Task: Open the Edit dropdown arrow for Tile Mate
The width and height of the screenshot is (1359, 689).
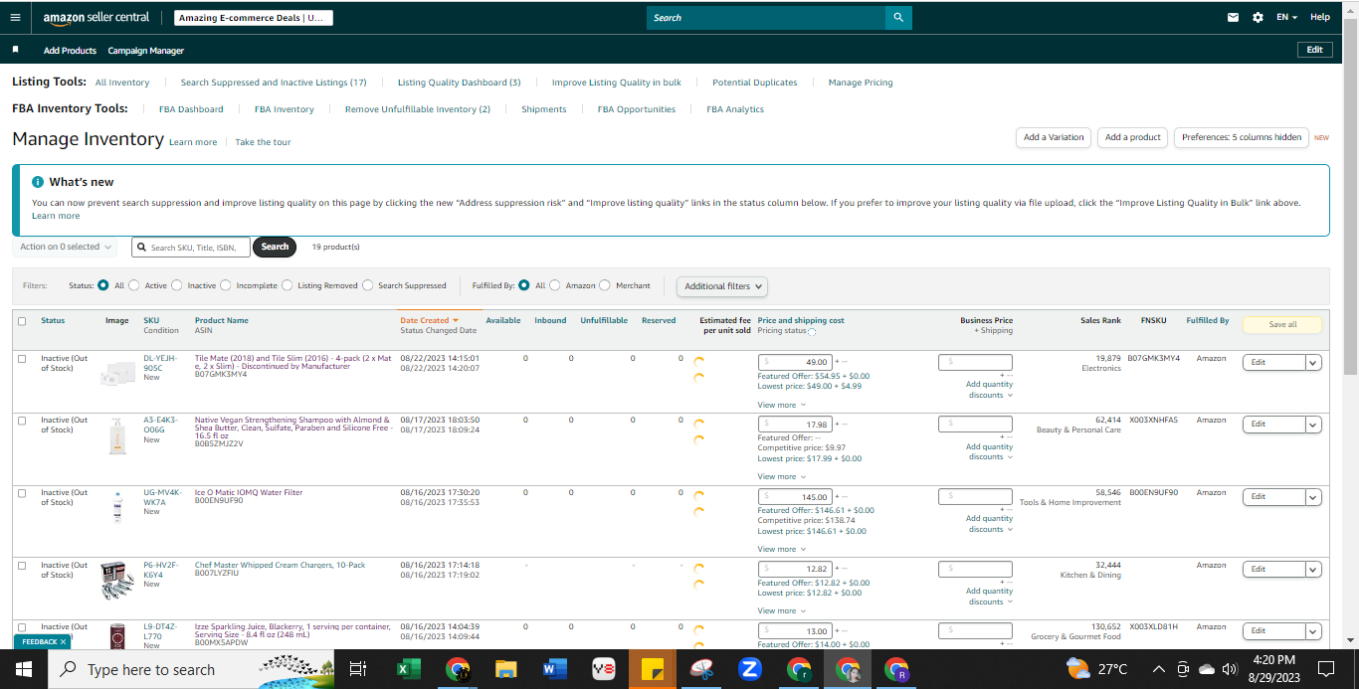Action: [1313, 363]
